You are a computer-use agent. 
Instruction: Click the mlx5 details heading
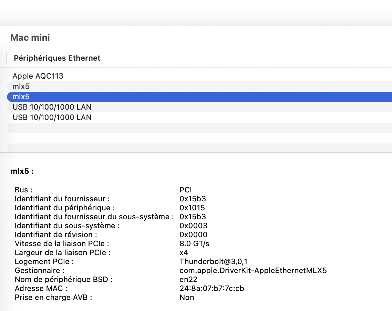(22, 171)
